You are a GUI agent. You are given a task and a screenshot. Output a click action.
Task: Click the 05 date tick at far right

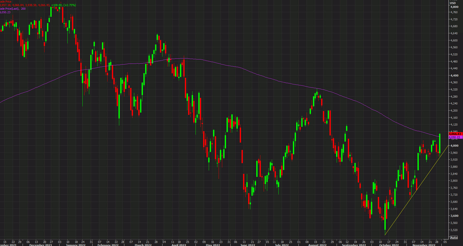click(445, 242)
